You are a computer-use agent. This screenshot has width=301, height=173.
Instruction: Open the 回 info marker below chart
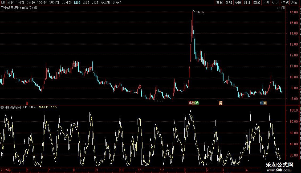coord(265,103)
